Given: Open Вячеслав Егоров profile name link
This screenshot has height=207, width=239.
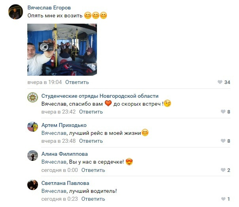Looking at the screenshot, I should coord(49,7).
